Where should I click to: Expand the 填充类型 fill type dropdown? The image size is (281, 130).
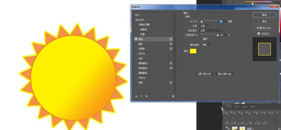(207, 45)
